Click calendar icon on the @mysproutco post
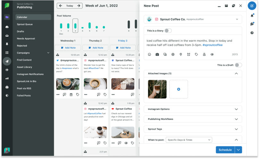Image resolution: width=259 pixels, height=159 pixels. 71,95
